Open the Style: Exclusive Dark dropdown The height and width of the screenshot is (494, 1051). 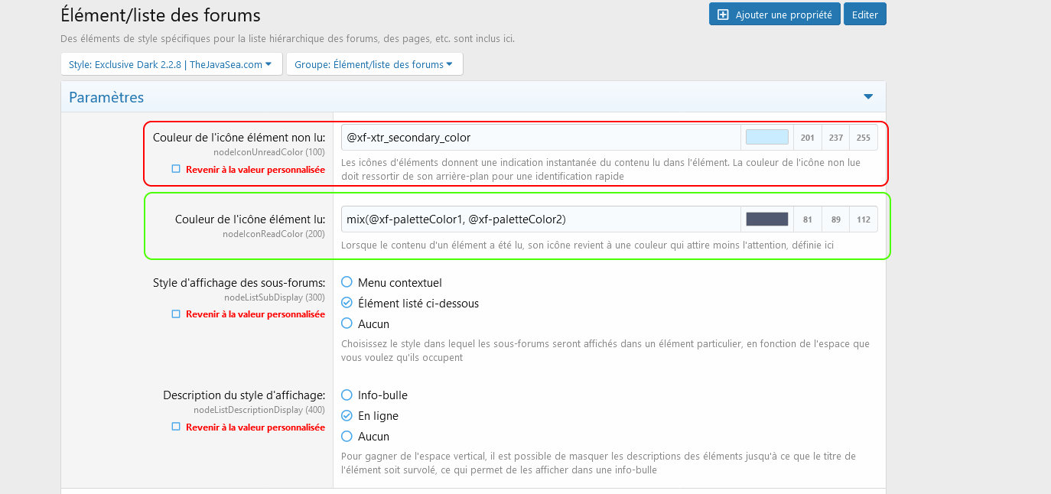pyautogui.click(x=171, y=65)
